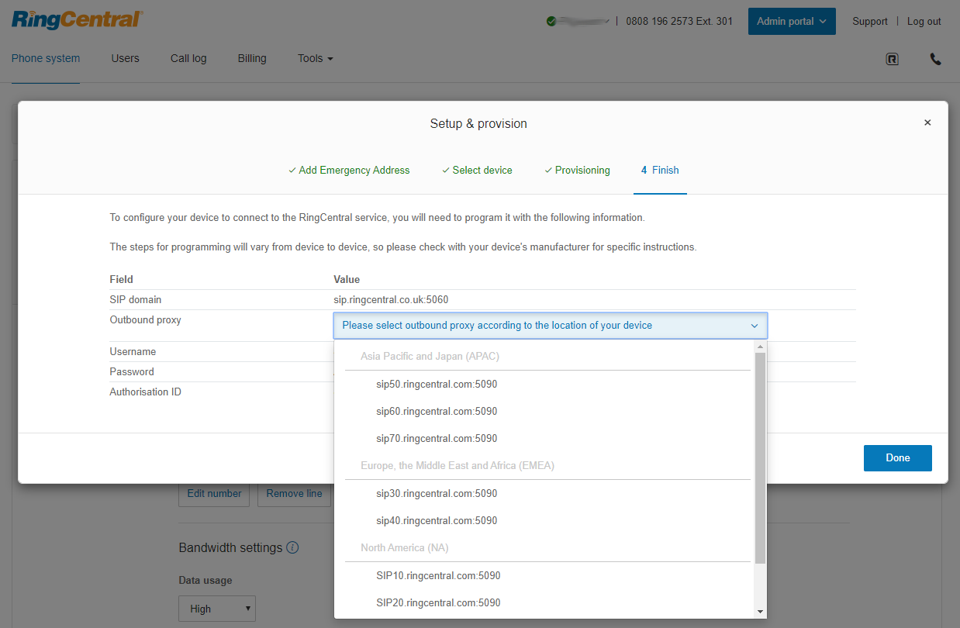The image size is (960, 628).
Task: Select sip50.ringcentral.com:5090 proxy
Action: pyautogui.click(x=437, y=384)
